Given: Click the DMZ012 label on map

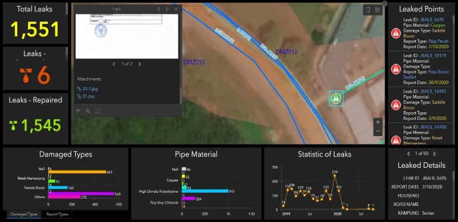Looking at the screenshot, I should point(286,52).
